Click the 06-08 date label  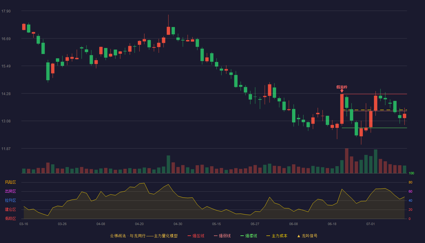[x=294, y=224]
